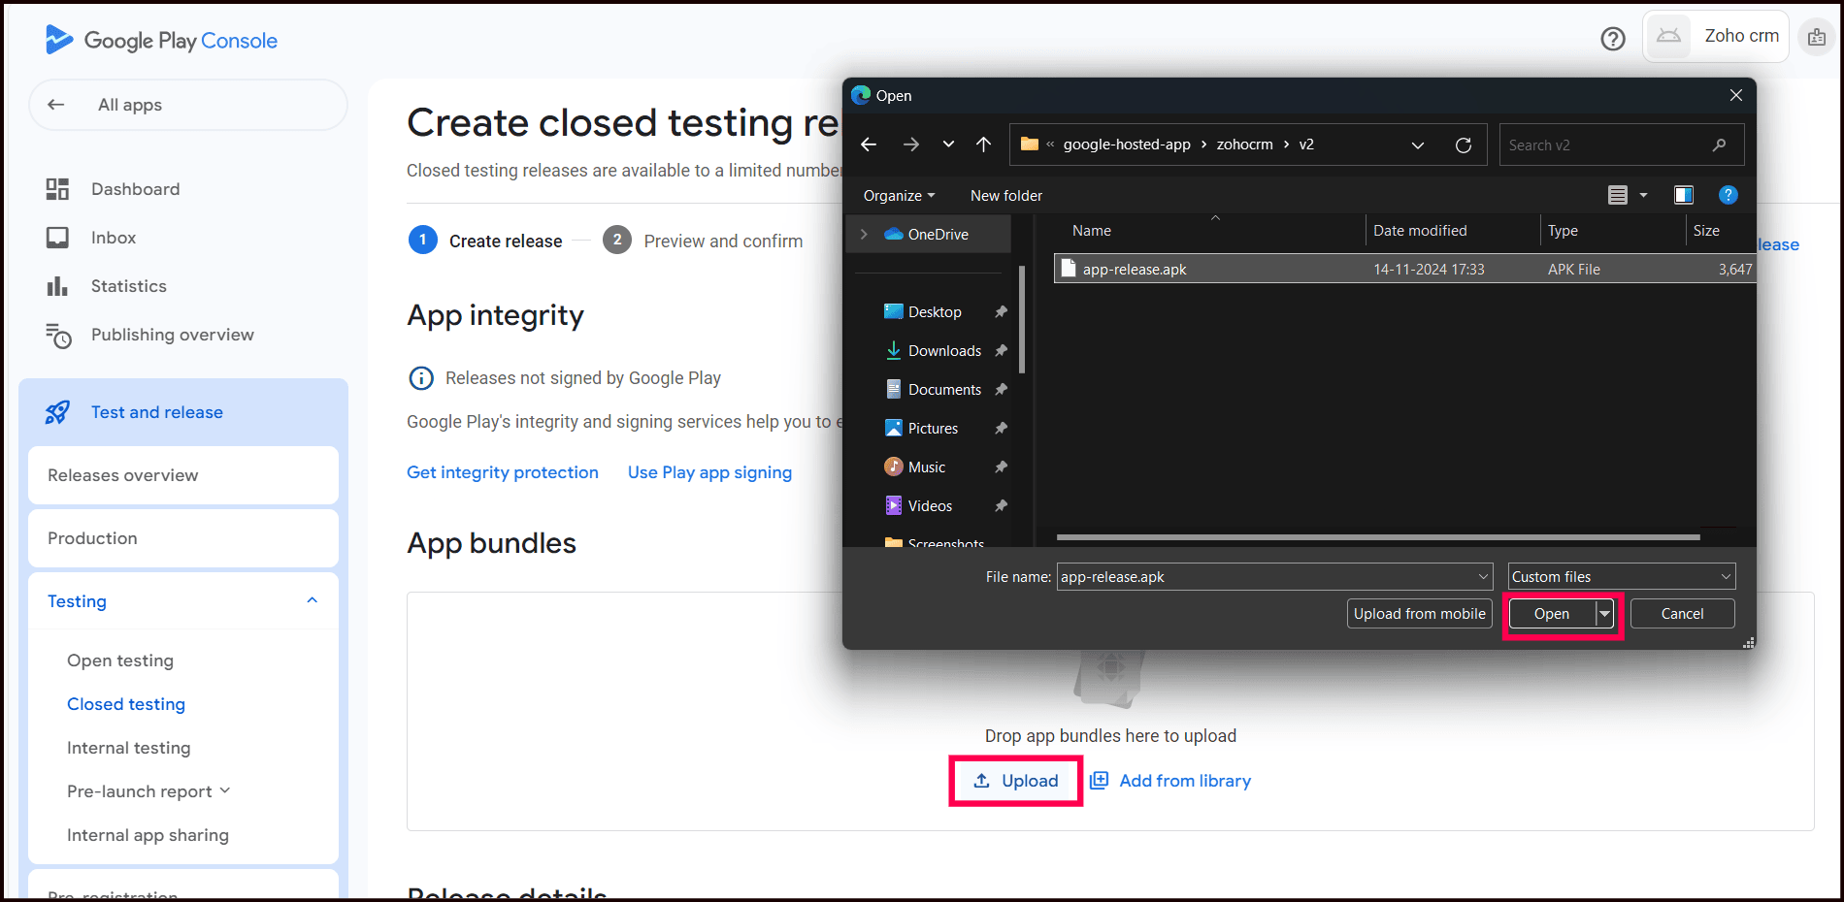Change the file view layout icon
1844x902 pixels.
1618,195
